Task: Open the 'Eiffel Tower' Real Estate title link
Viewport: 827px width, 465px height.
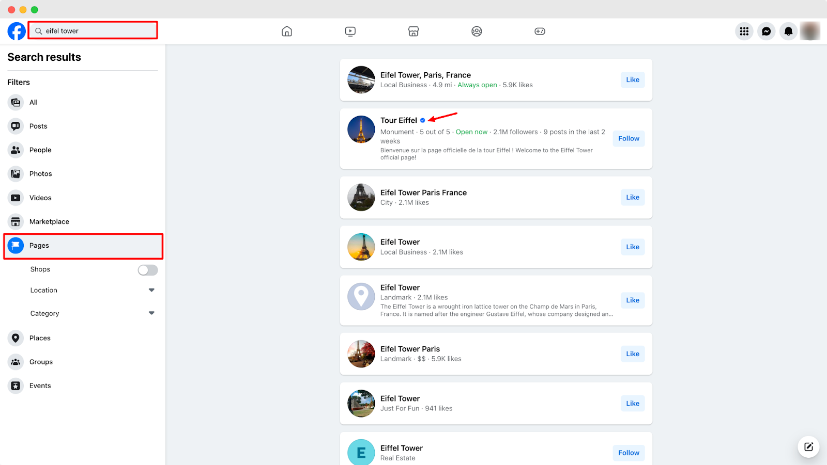Action: pos(402,448)
